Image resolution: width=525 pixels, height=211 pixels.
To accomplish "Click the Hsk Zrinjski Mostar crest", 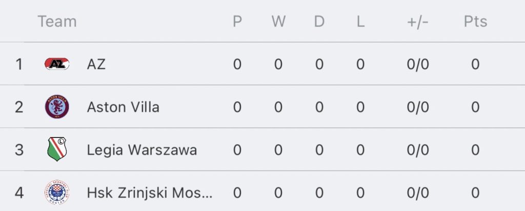I will [57, 193].
